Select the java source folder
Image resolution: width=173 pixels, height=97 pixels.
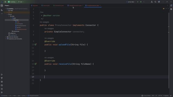[x=14, y=18]
